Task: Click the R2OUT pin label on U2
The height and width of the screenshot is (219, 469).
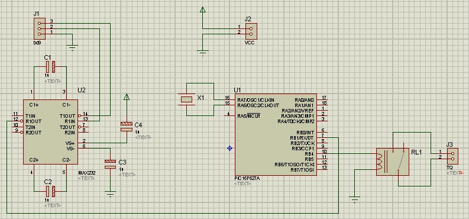Action: [x=34, y=133]
